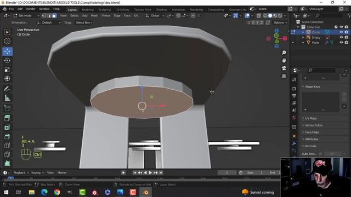
Task: Select the Cursor tool
Action: coord(7,41)
